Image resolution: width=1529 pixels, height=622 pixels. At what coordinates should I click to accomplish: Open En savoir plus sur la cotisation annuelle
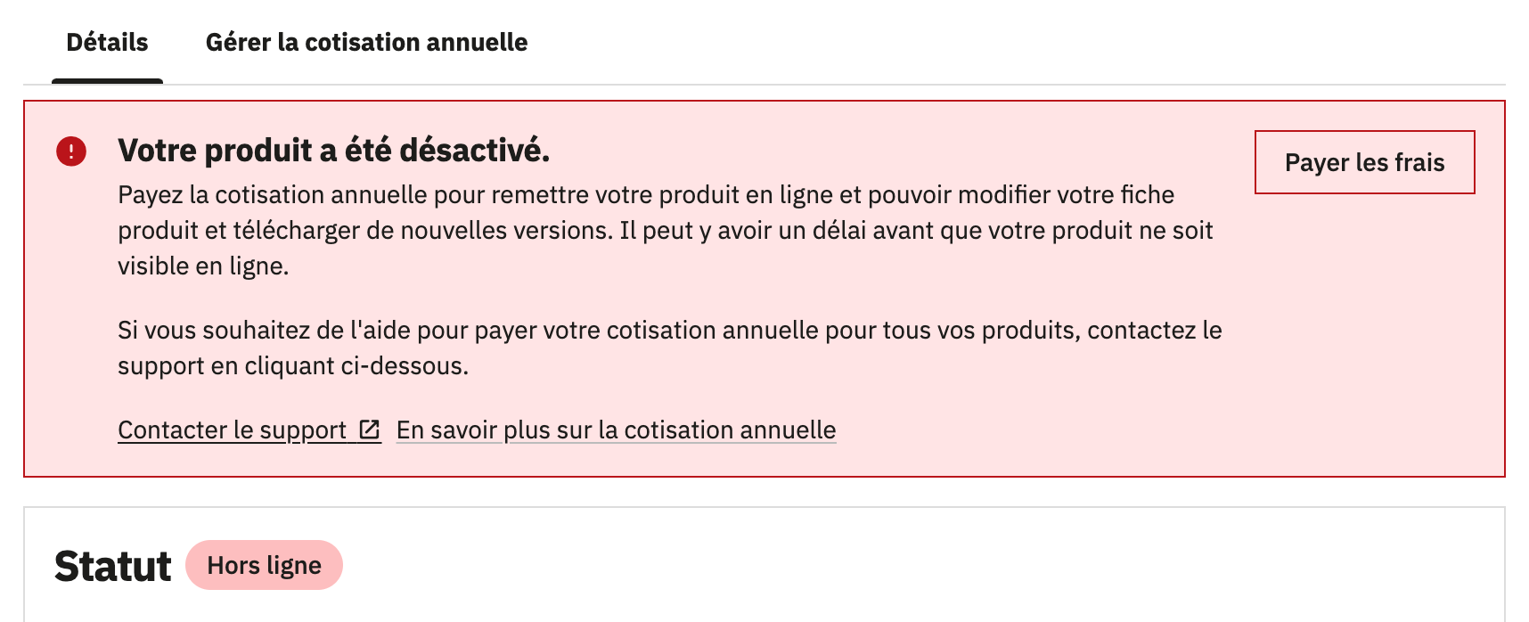[x=616, y=430]
